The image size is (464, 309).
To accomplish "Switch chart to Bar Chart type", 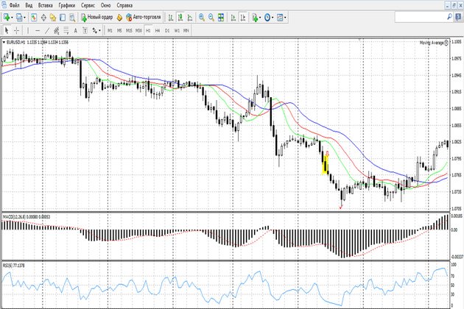I will point(171,18).
